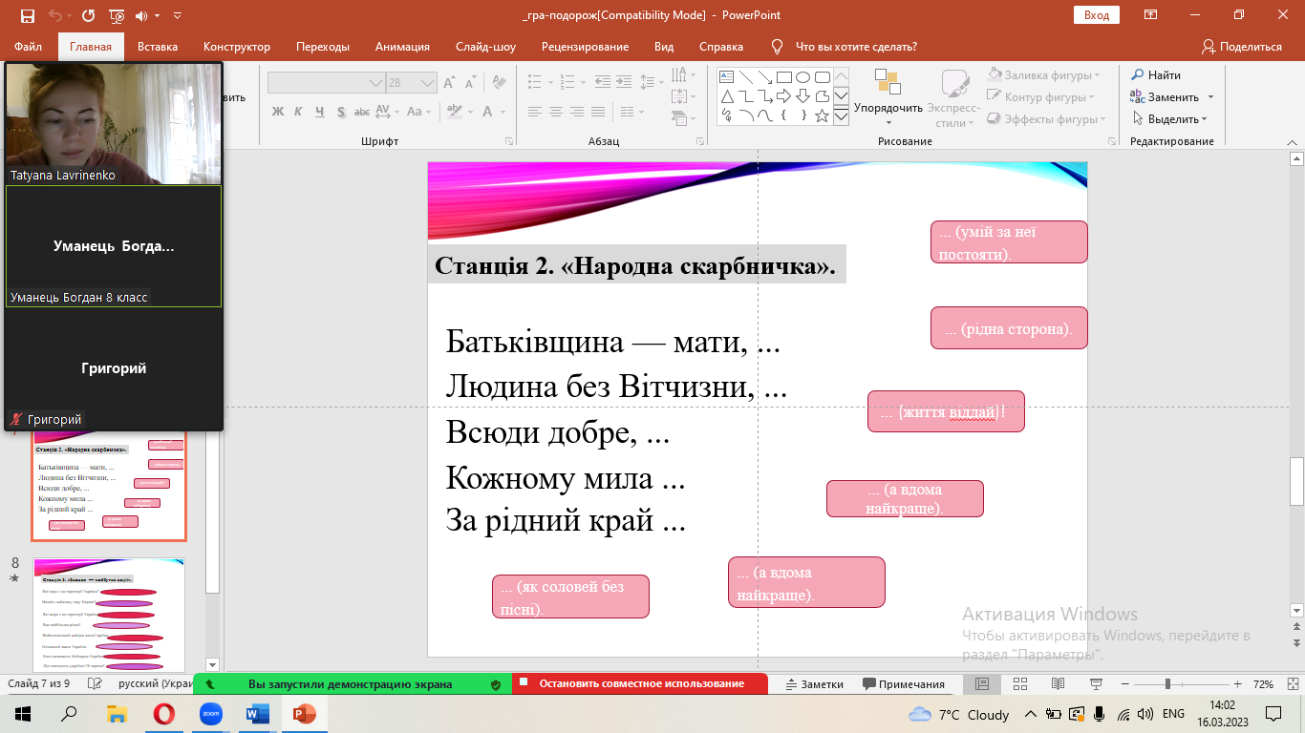Open File Explorer from taskbar
The height and width of the screenshot is (733, 1305).
click(x=118, y=713)
